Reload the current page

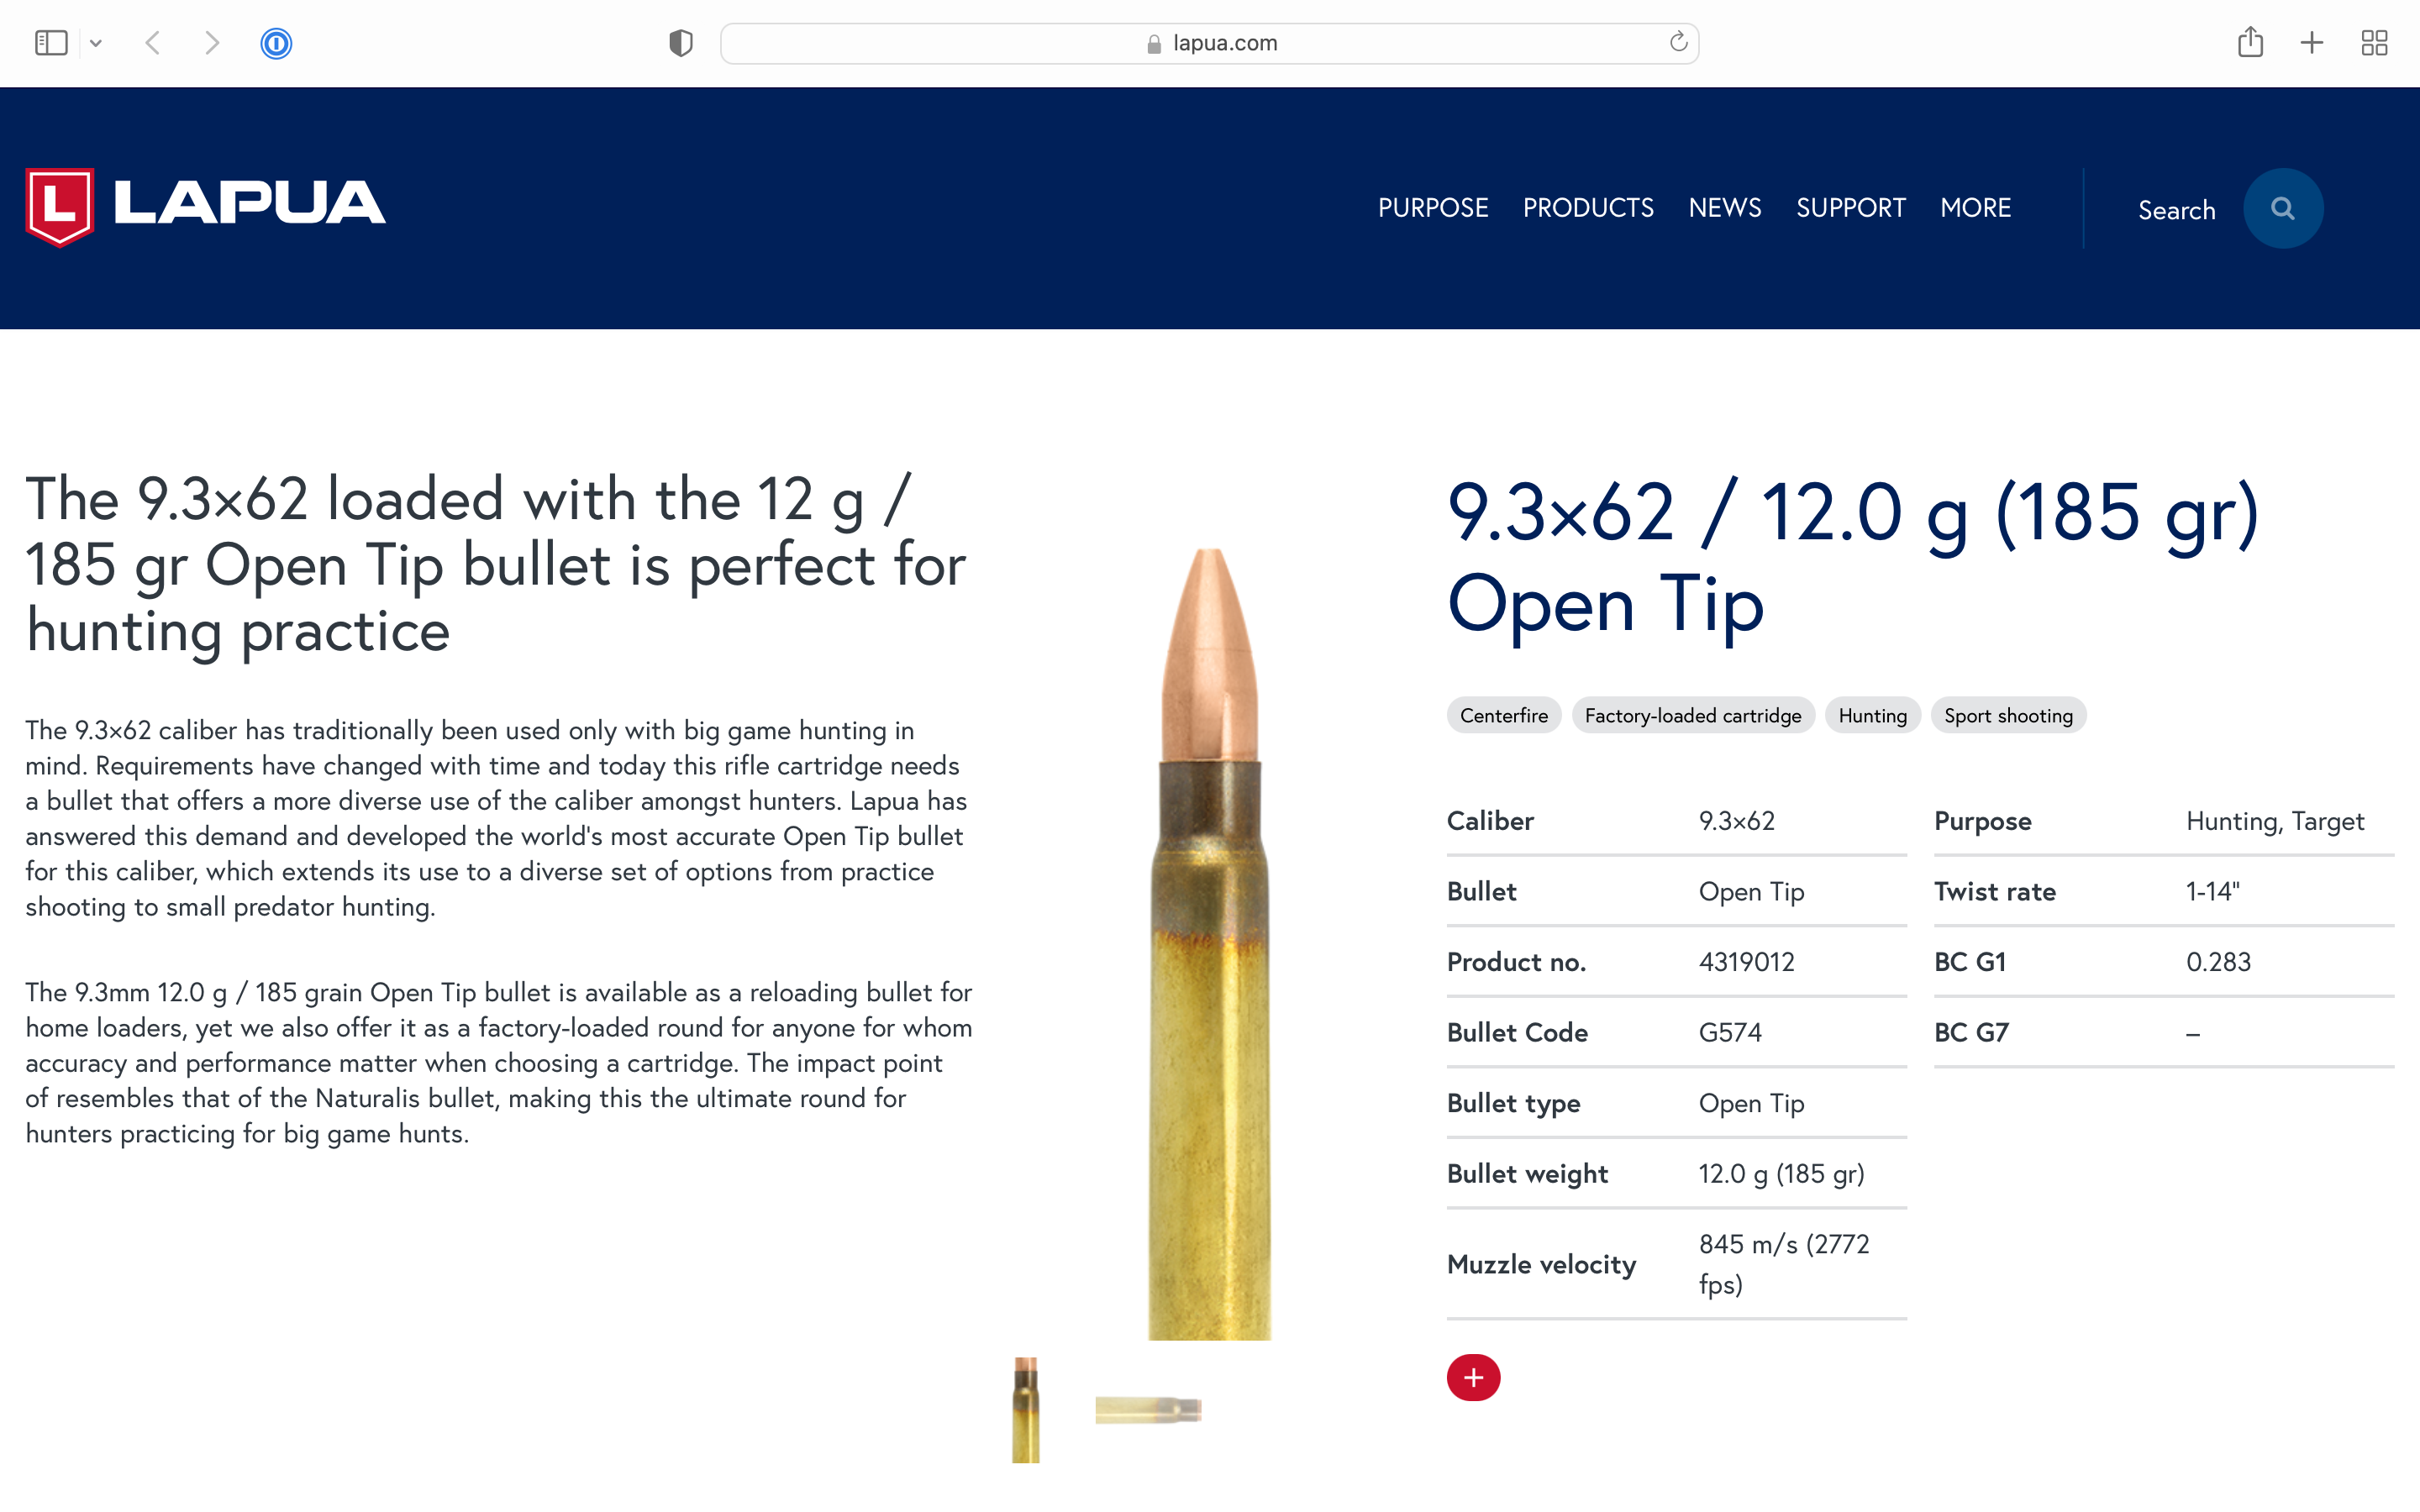pos(1678,42)
